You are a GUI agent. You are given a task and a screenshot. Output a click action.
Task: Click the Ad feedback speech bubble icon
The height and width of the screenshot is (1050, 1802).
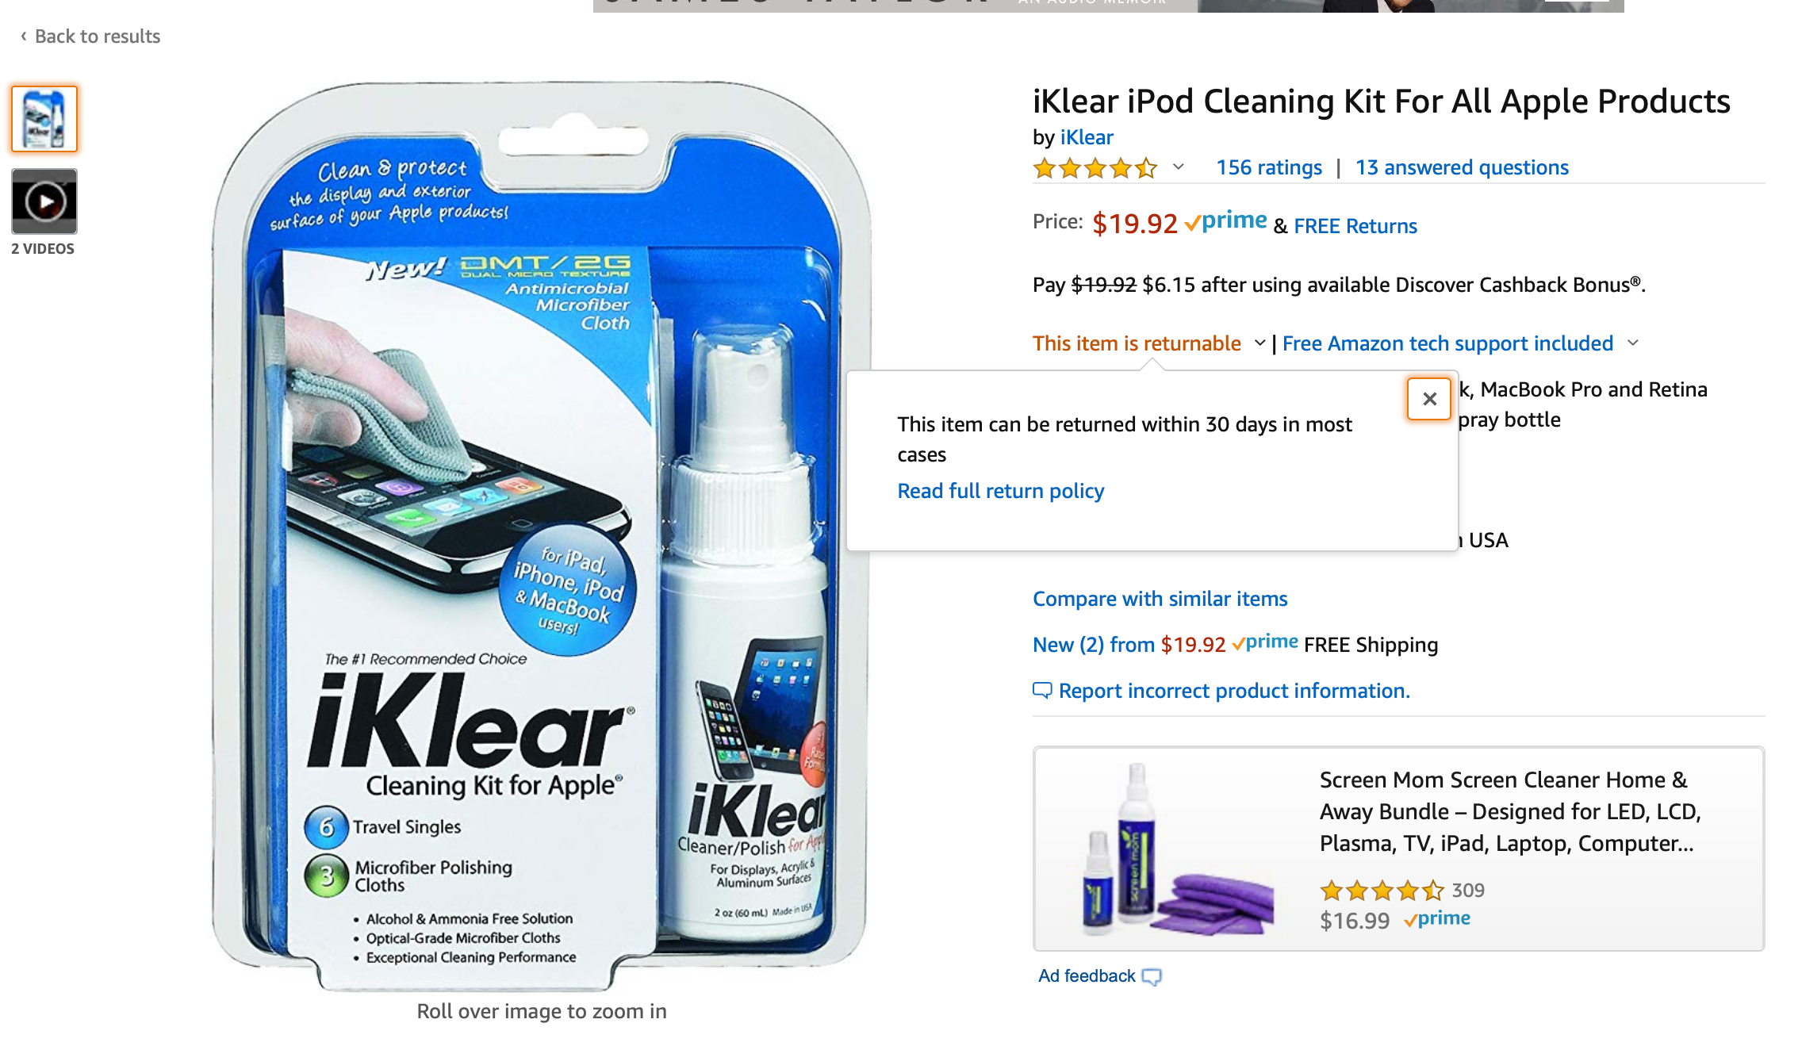(1152, 977)
